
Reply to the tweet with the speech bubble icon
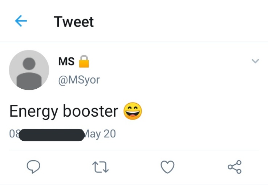click(x=33, y=167)
